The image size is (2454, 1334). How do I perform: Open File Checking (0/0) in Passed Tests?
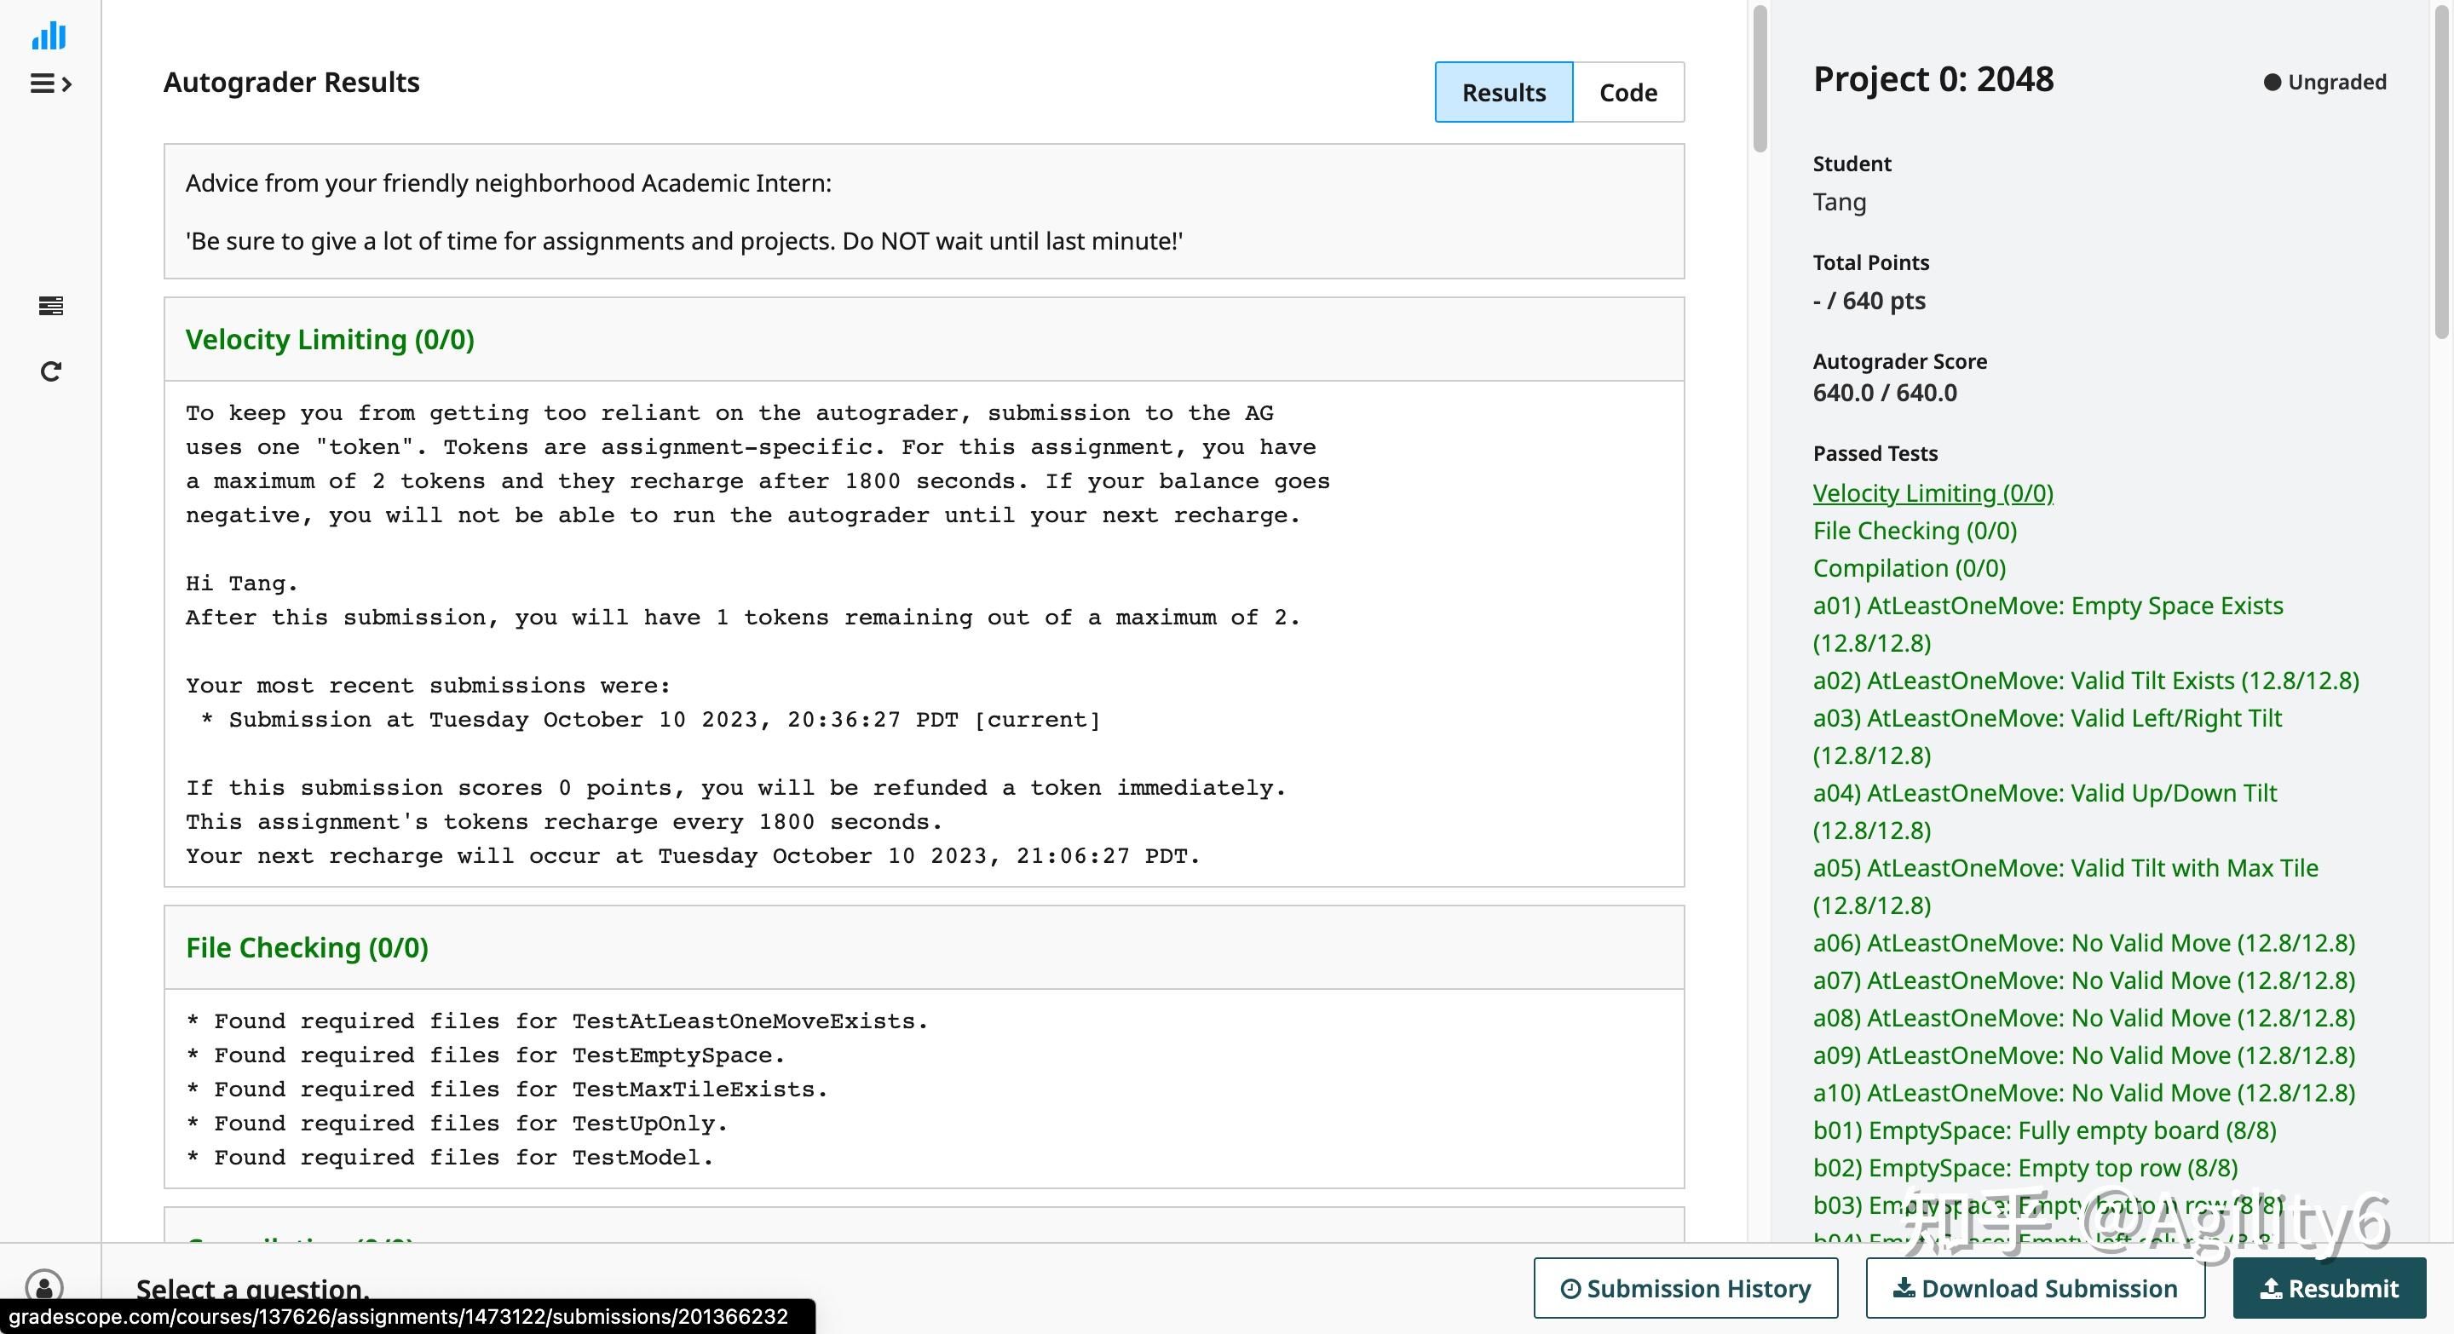1914,531
